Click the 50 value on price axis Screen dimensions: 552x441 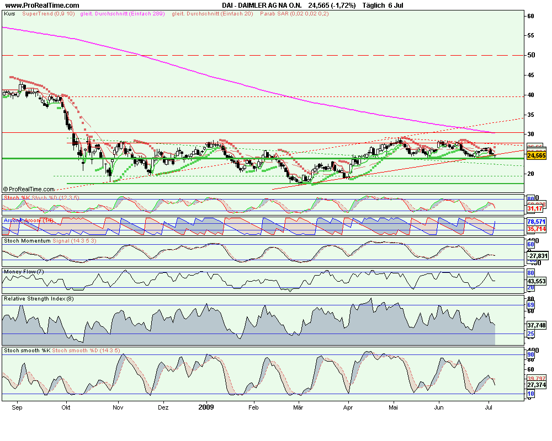point(531,55)
